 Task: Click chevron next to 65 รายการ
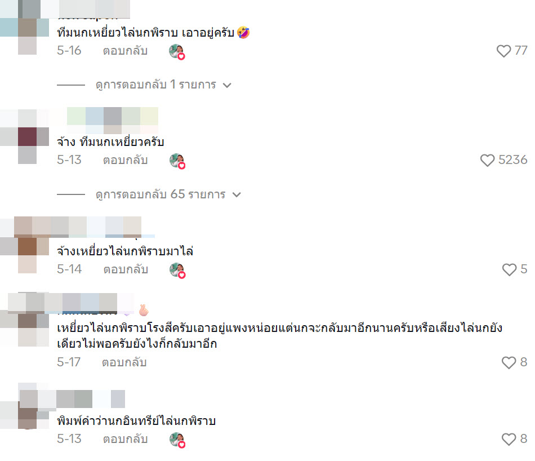pos(237,194)
